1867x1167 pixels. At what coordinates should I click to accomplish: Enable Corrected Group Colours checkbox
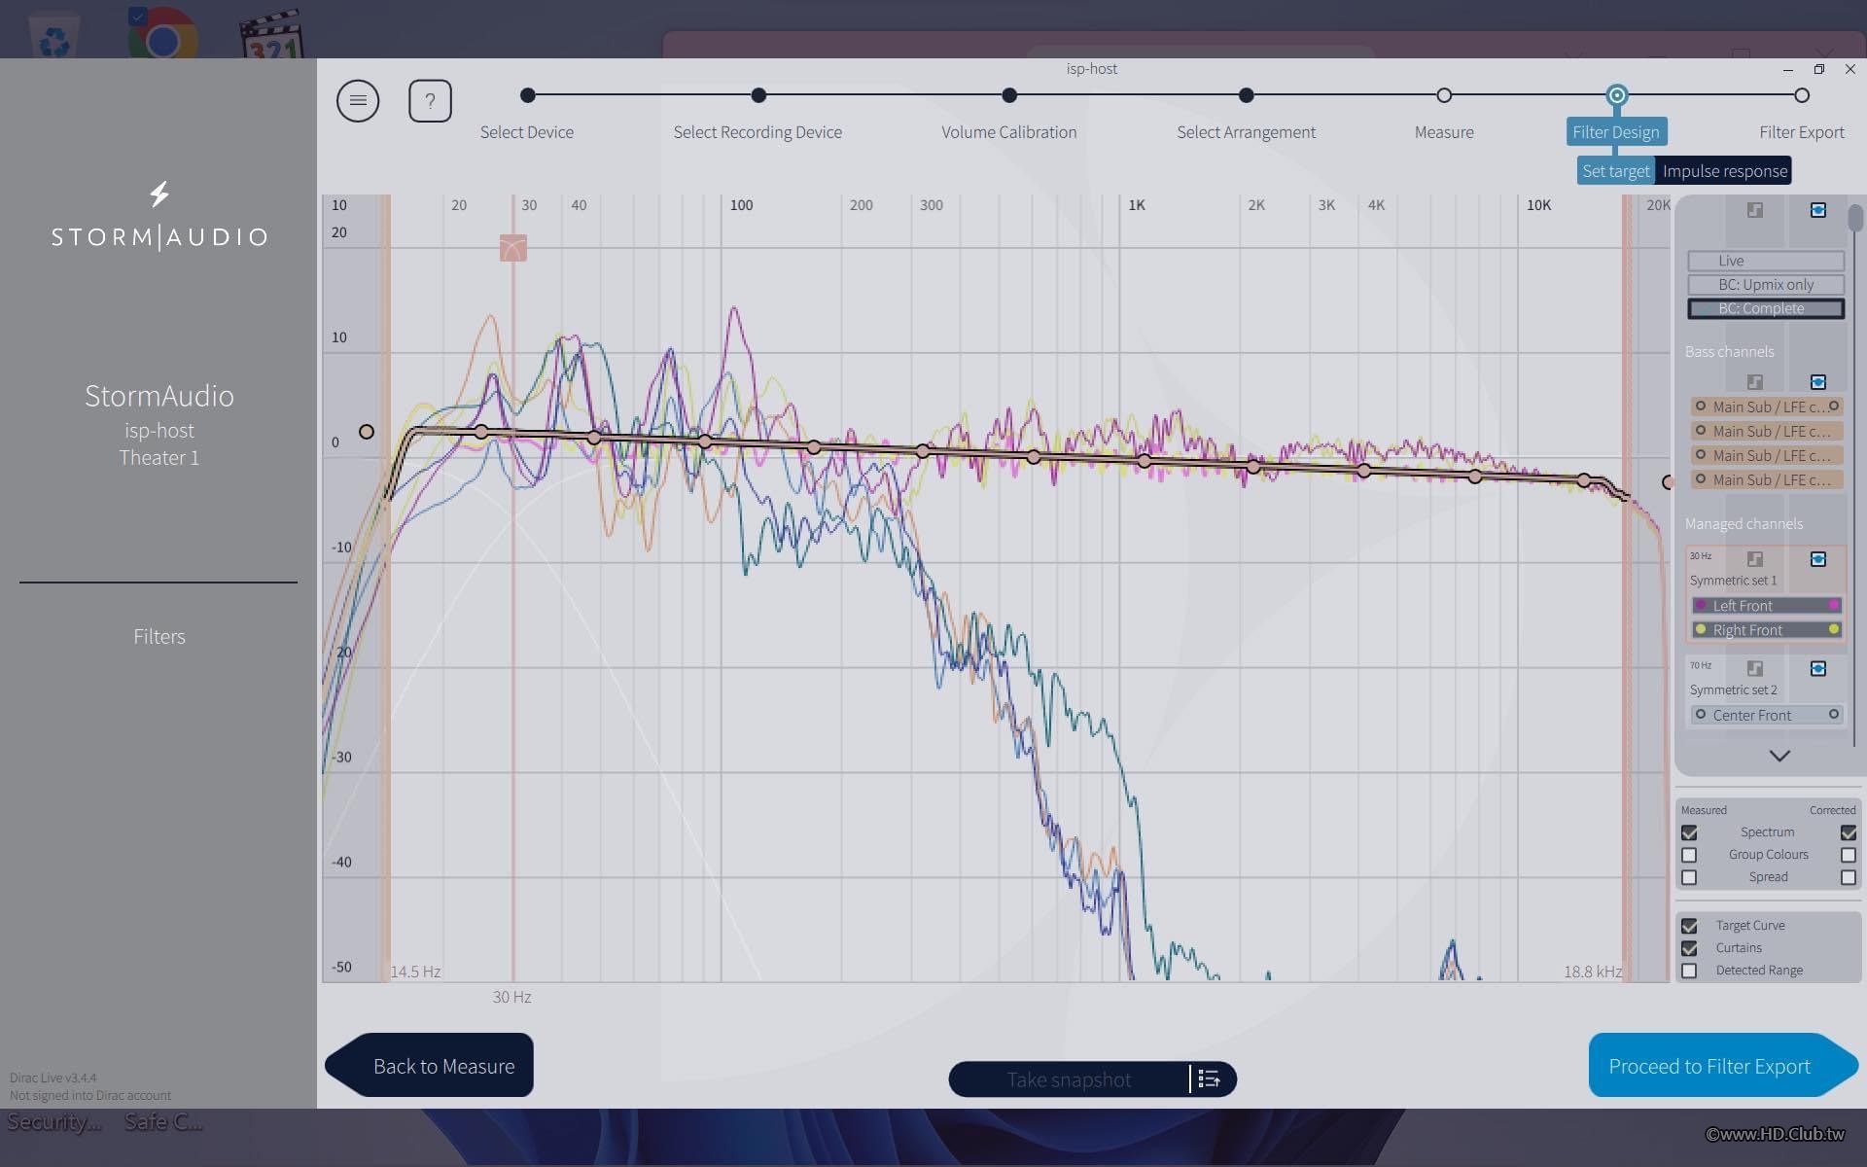pos(1849,855)
